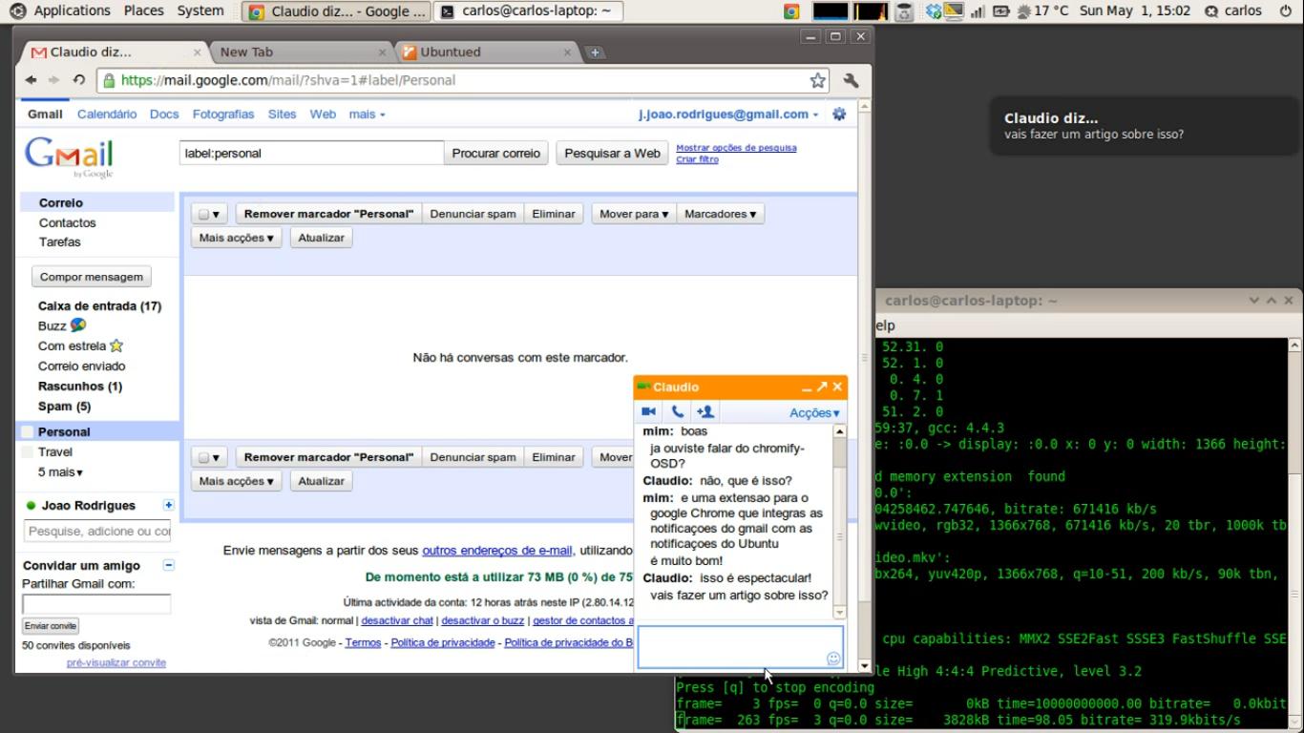
Task: Open the trash applet in top panel
Action: pos(904,11)
